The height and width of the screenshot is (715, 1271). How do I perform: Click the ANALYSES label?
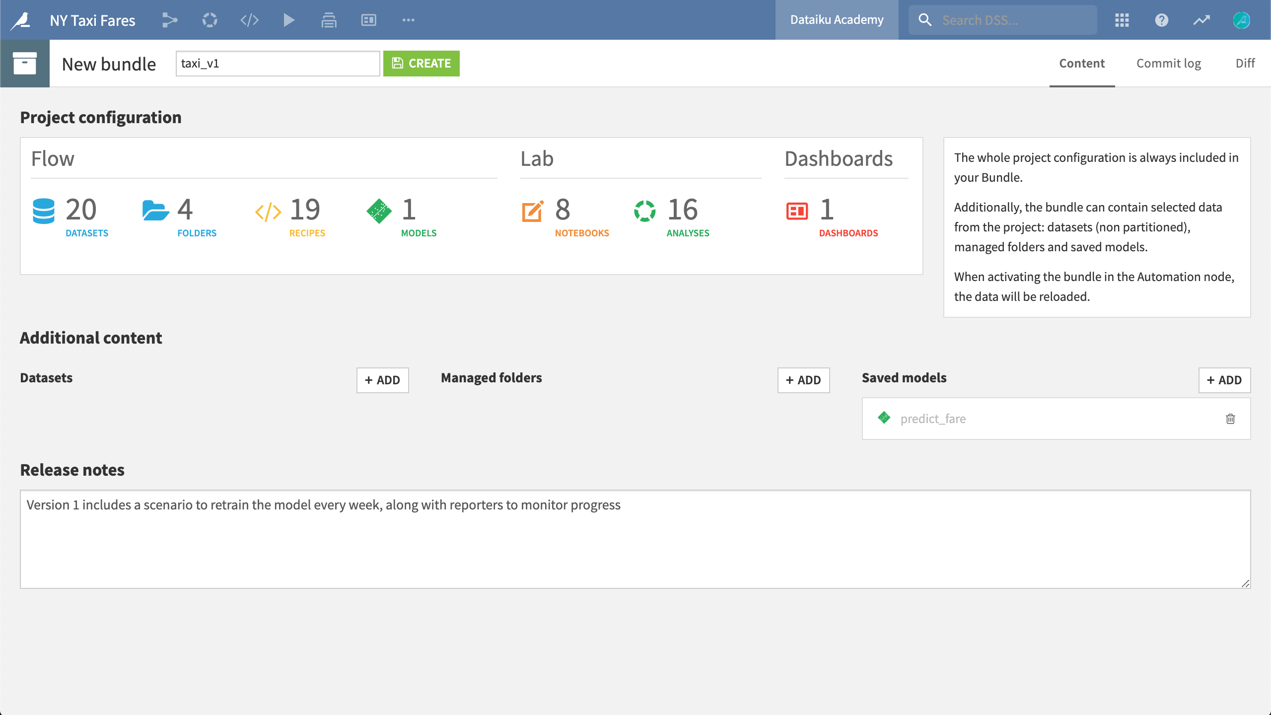coord(688,233)
